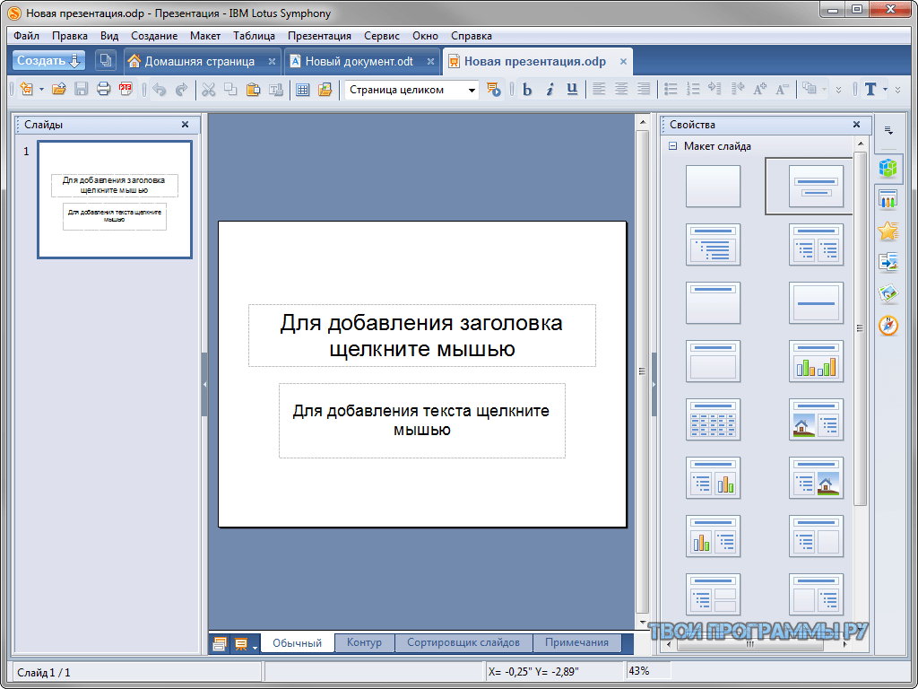The image size is (918, 689).
Task: Open the view mode dropdown arrow at bottom
Action: point(255,647)
